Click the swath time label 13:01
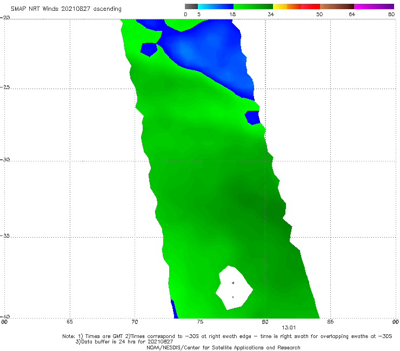The image size is (400, 351). [x=289, y=328]
